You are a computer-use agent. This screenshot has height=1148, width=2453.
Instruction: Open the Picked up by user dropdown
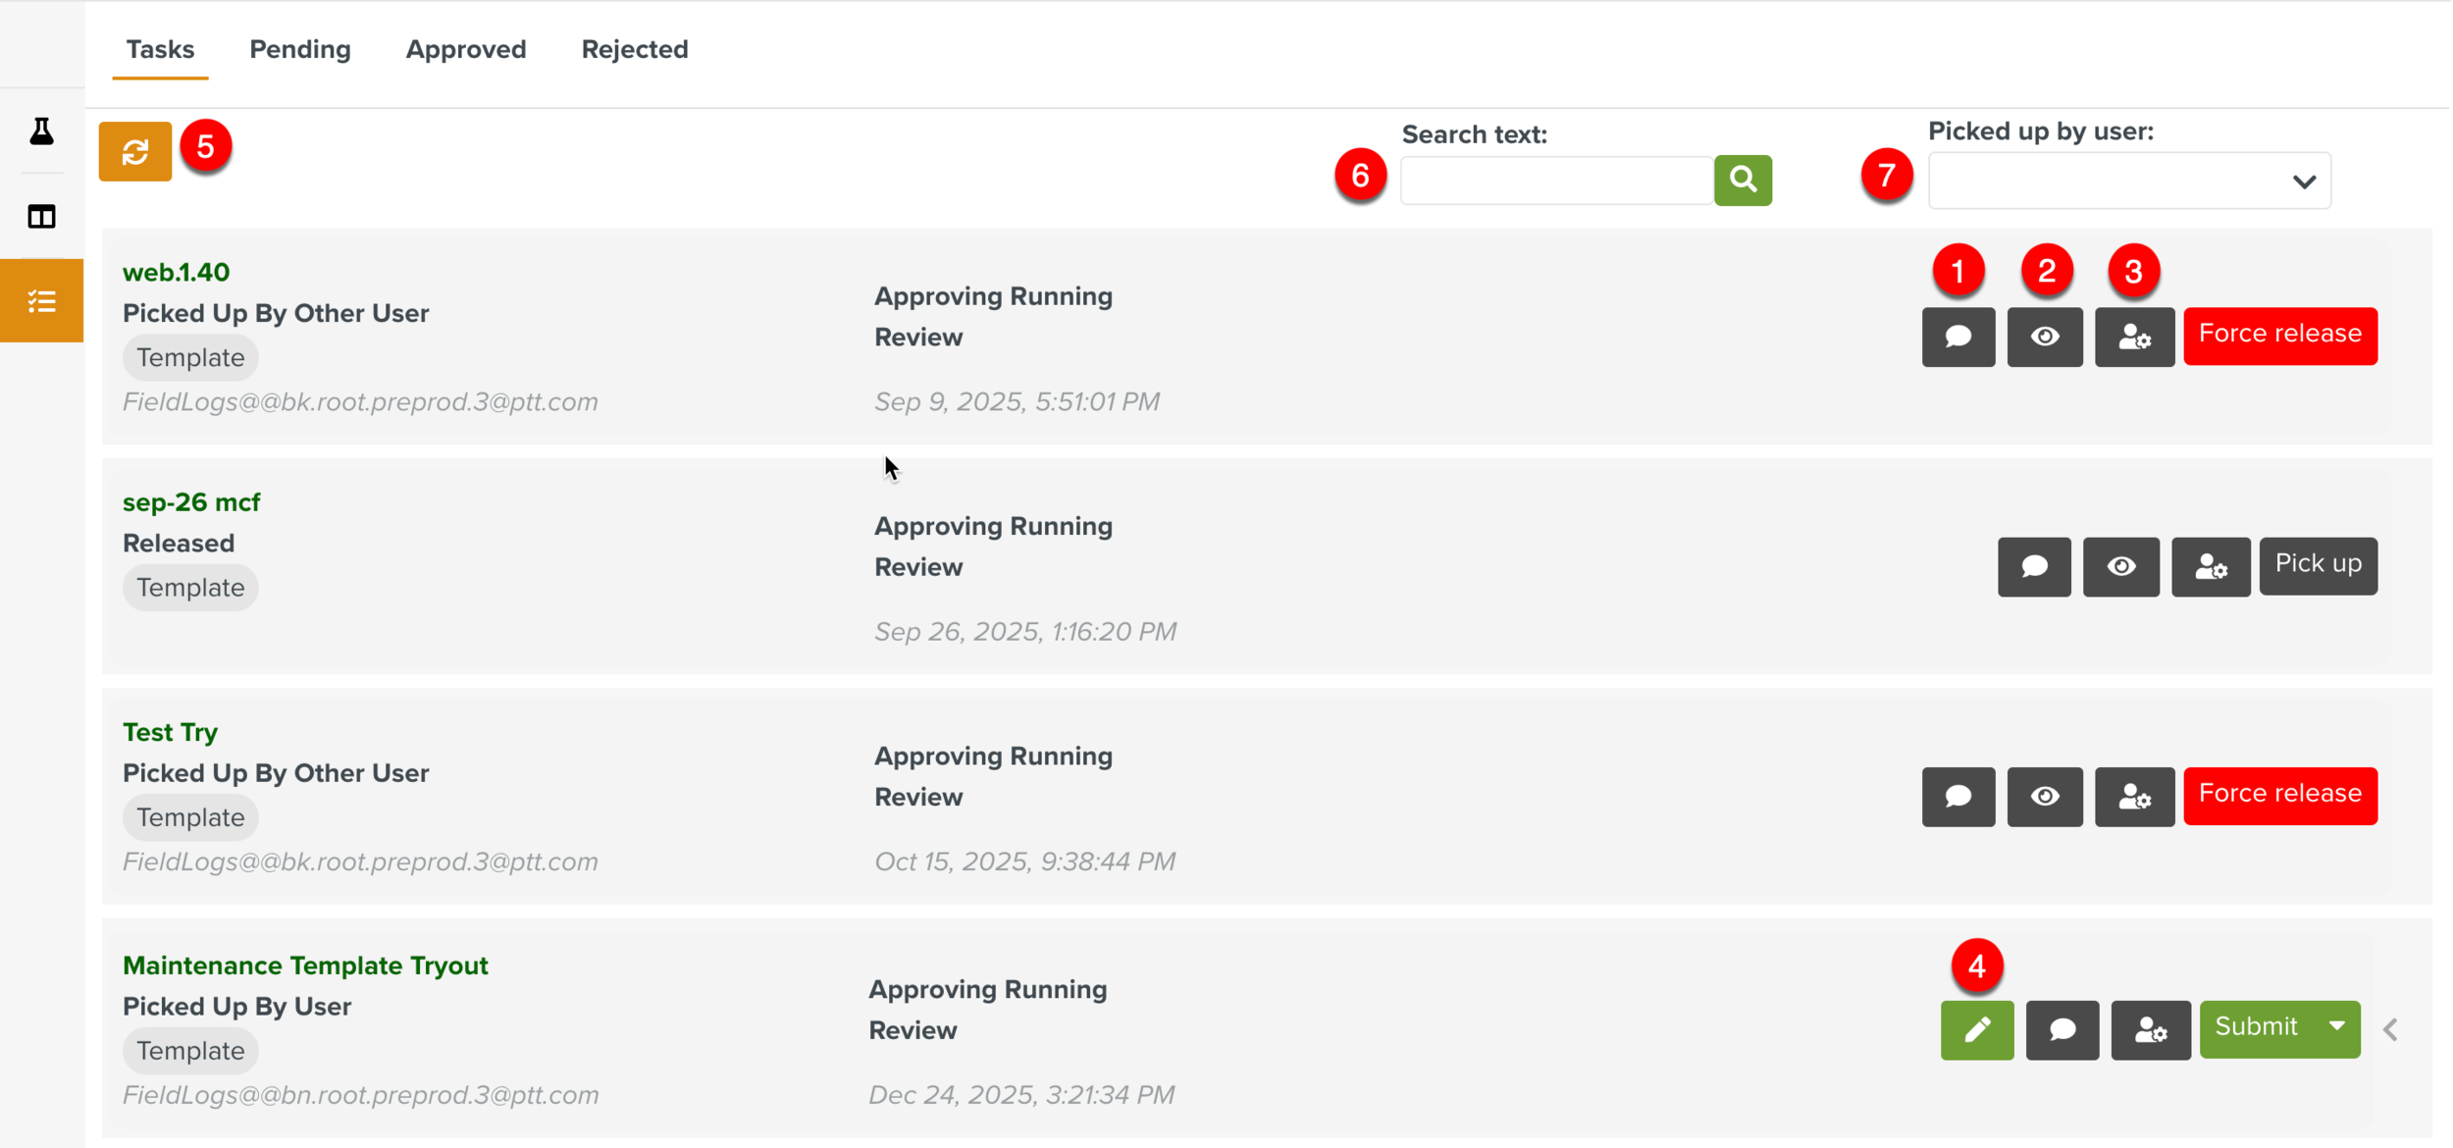click(2128, 181)
